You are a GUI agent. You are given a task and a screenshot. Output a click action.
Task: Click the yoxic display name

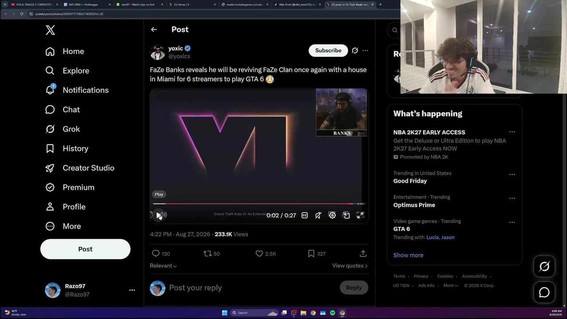point(175,48)
